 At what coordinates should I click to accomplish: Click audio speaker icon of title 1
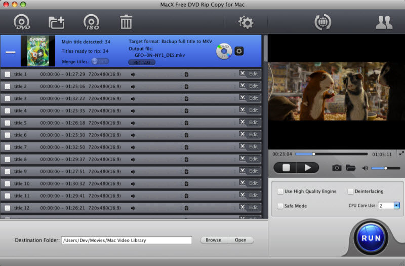(133, 74)
